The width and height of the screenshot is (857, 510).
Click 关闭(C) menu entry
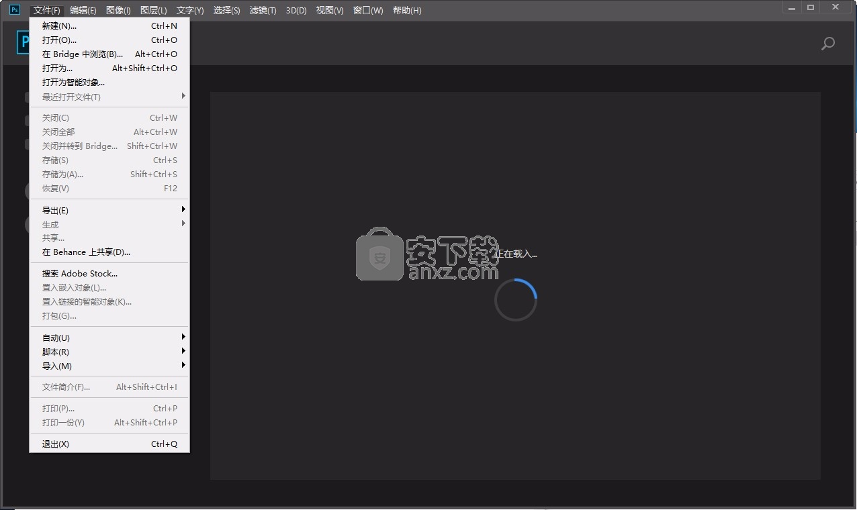[x=109, y=118]
